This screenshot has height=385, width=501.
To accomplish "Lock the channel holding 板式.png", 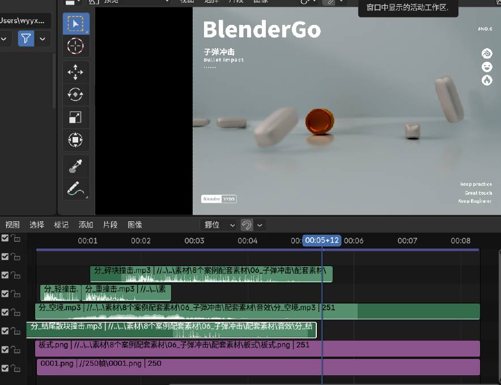I will pos(16,349).
